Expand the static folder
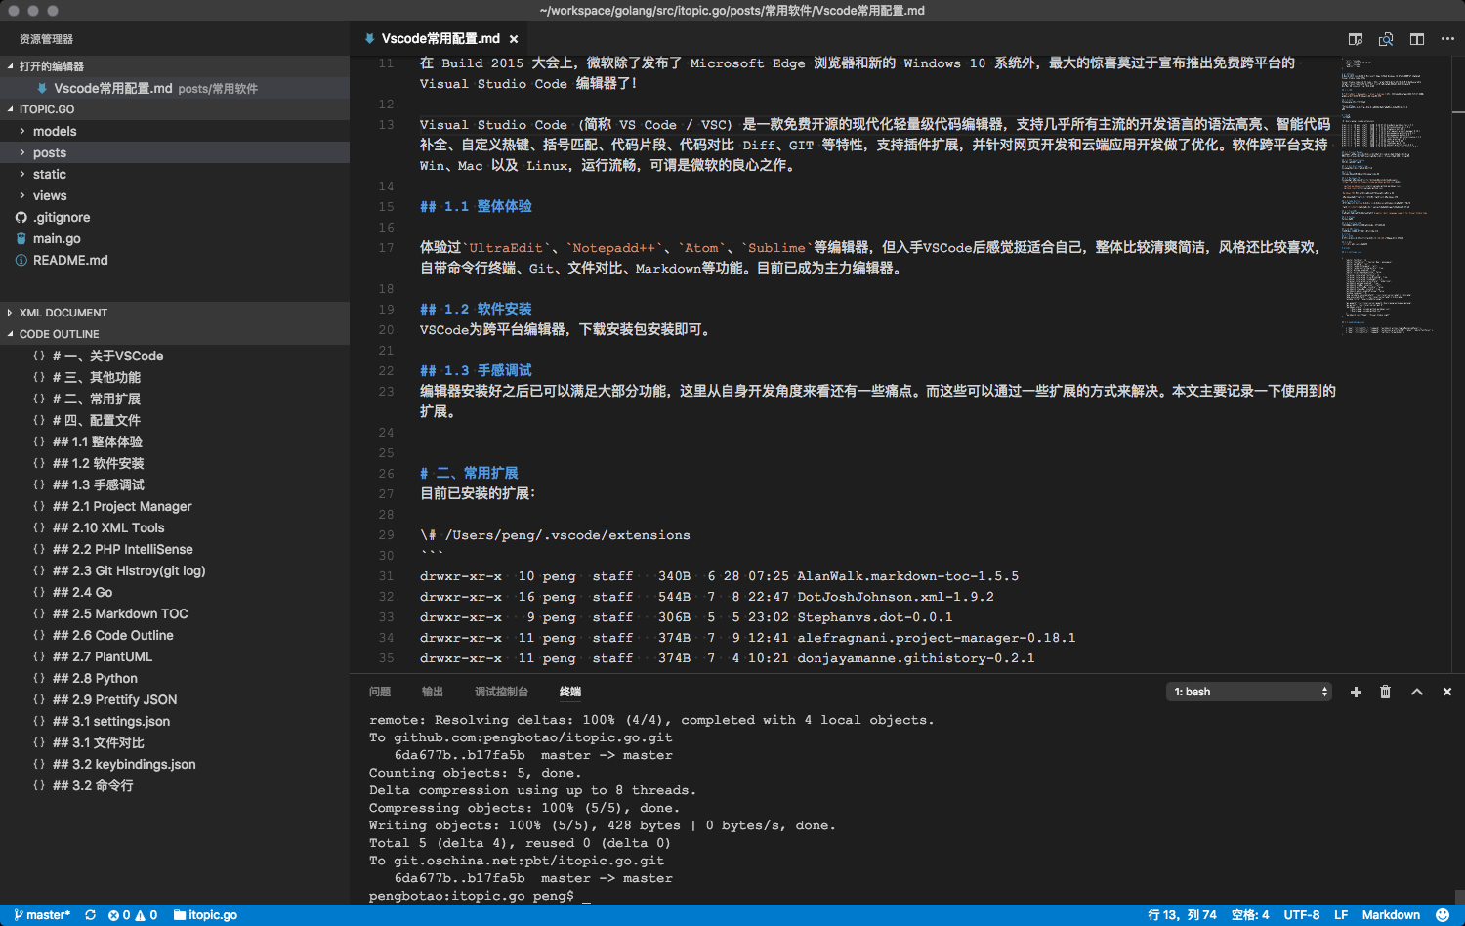The width and height of the screenshot is (1465, 926). click(x=22, y=174)
